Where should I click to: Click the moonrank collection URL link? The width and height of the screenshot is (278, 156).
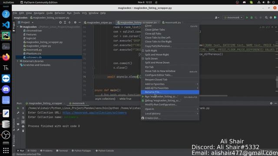point(95,113)
